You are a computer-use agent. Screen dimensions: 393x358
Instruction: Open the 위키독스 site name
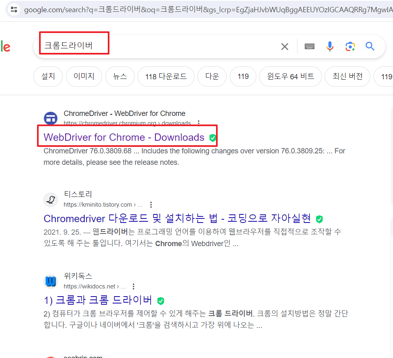click(x=78, y=276)
